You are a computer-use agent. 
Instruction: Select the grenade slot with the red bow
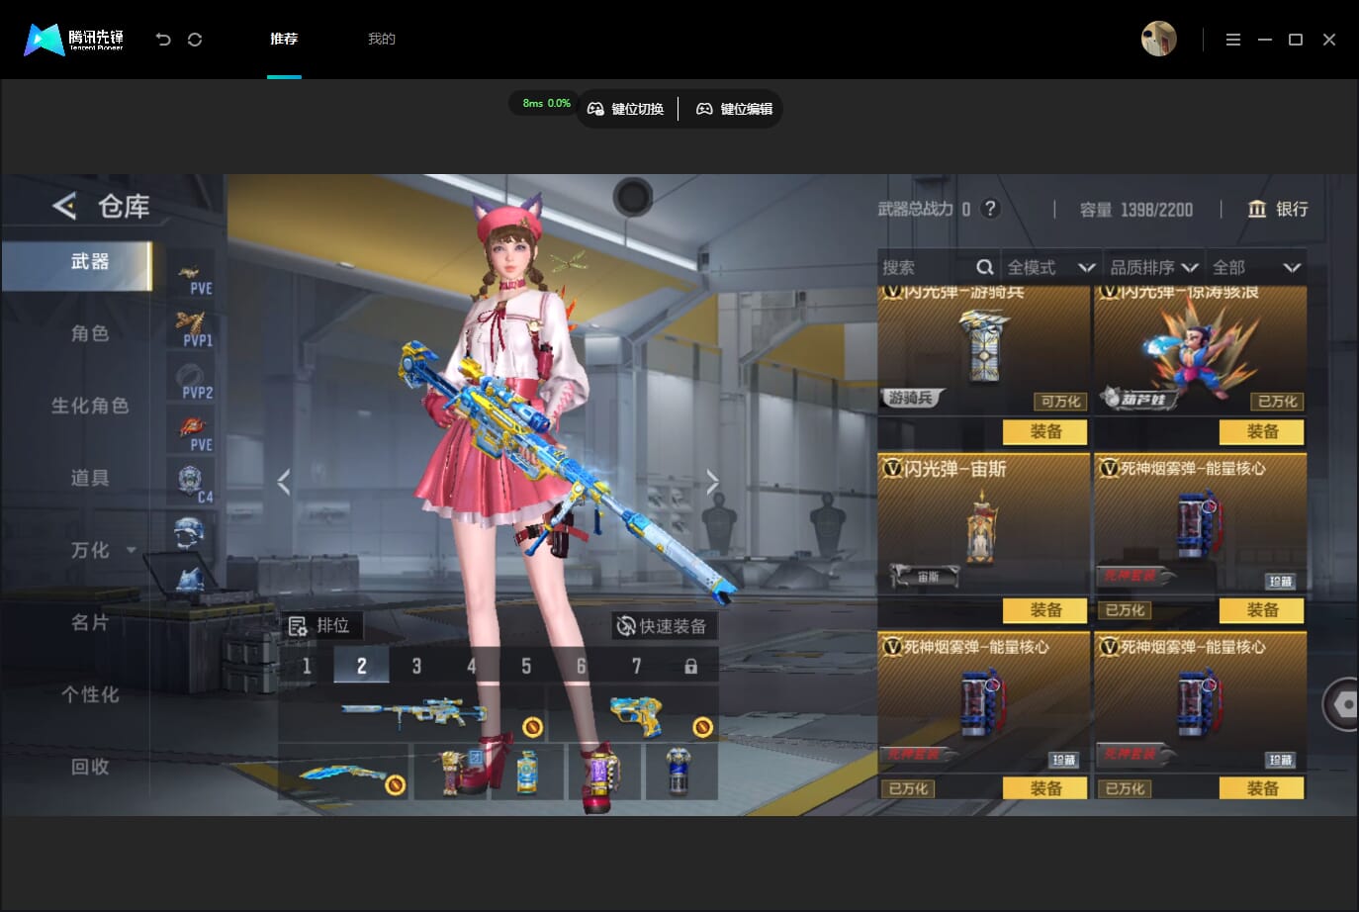pyautogui.click(x=451, y=772)
